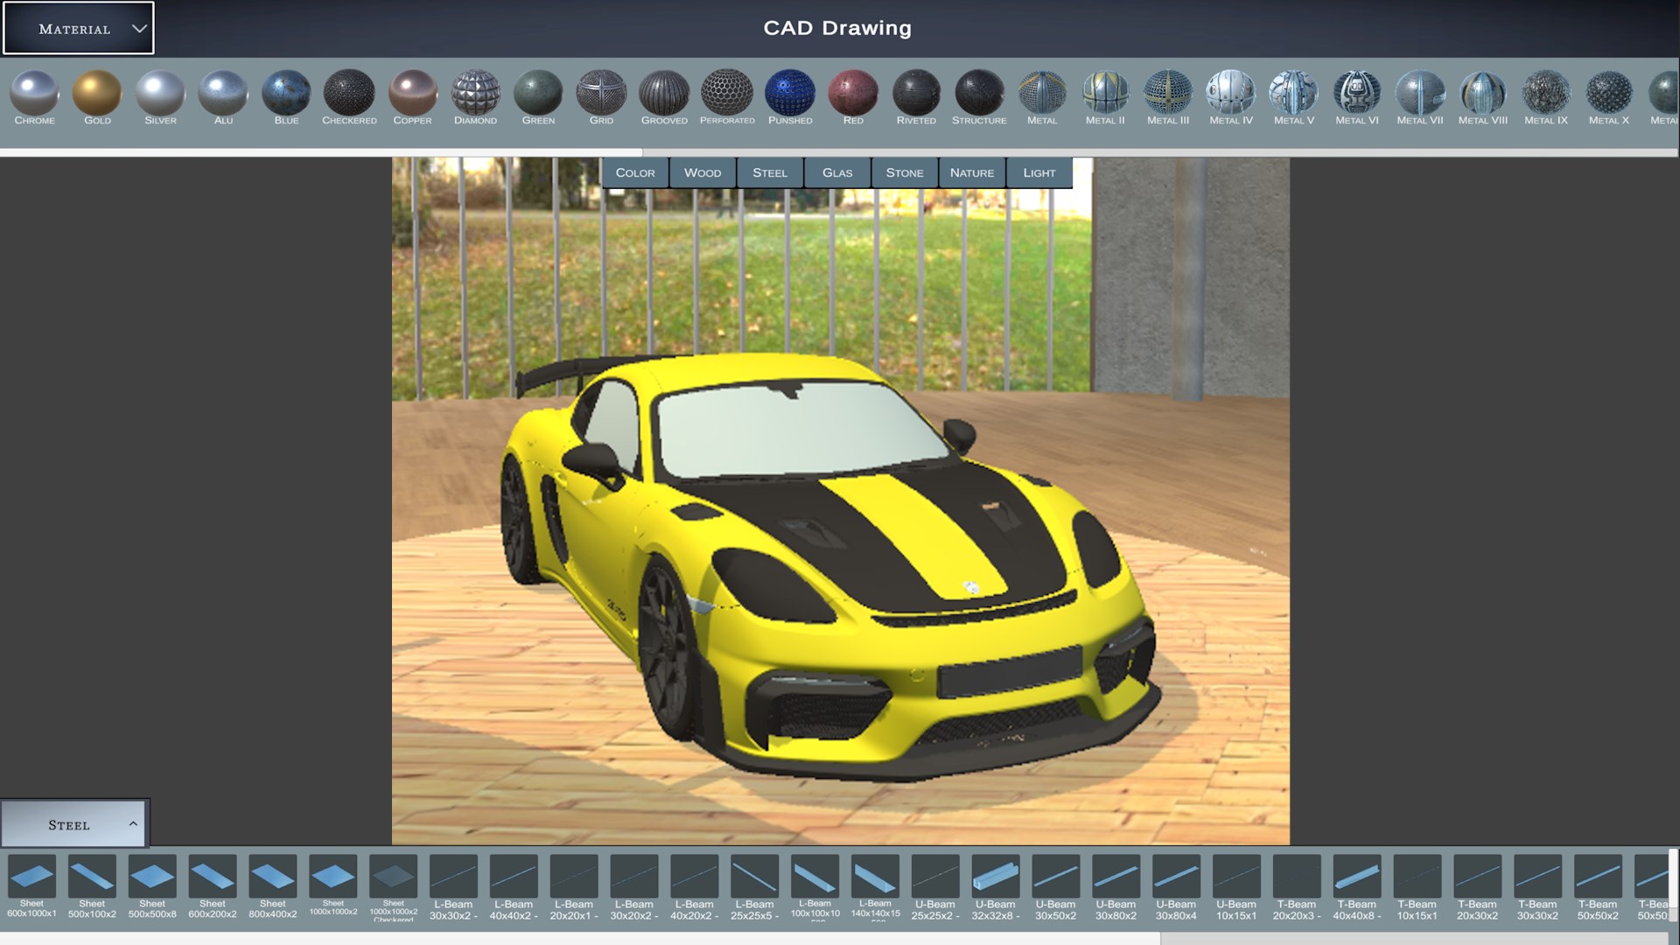
Task: Pick the Perforated metal material
Action: click(727, 93)
